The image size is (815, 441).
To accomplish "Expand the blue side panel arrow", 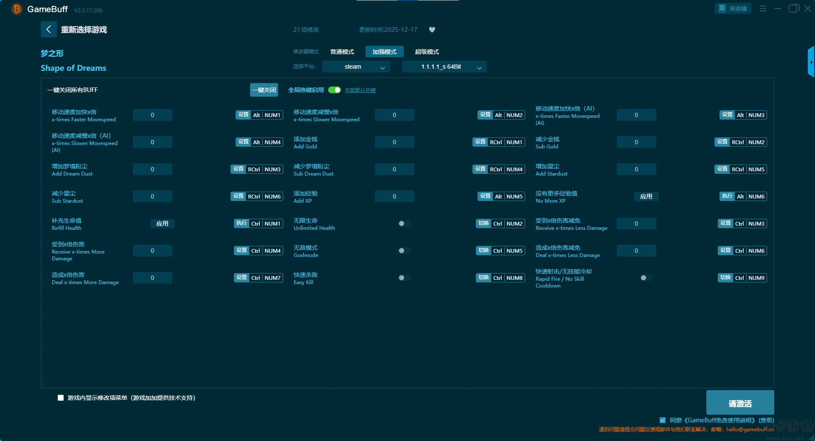I will coord(811,62).
